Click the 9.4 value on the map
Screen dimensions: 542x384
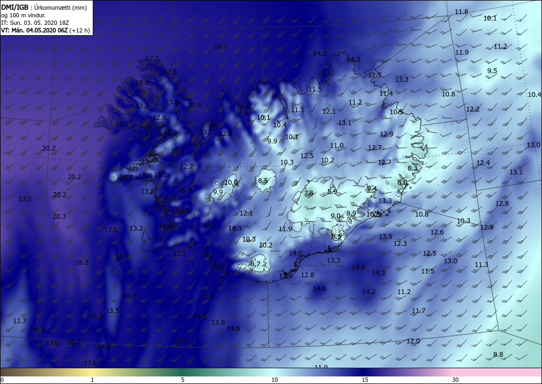[x=372, y=188]
